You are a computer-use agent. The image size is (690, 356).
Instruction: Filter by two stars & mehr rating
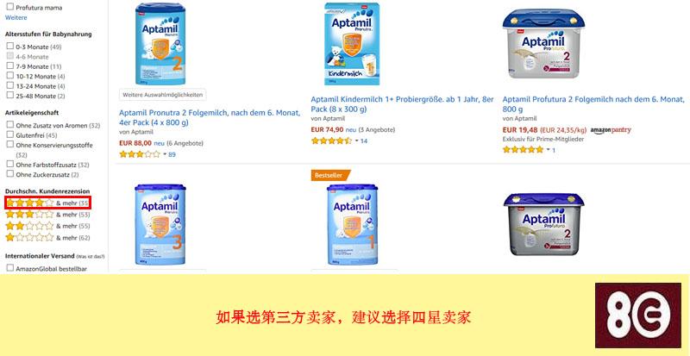click(x=47, y=226)
